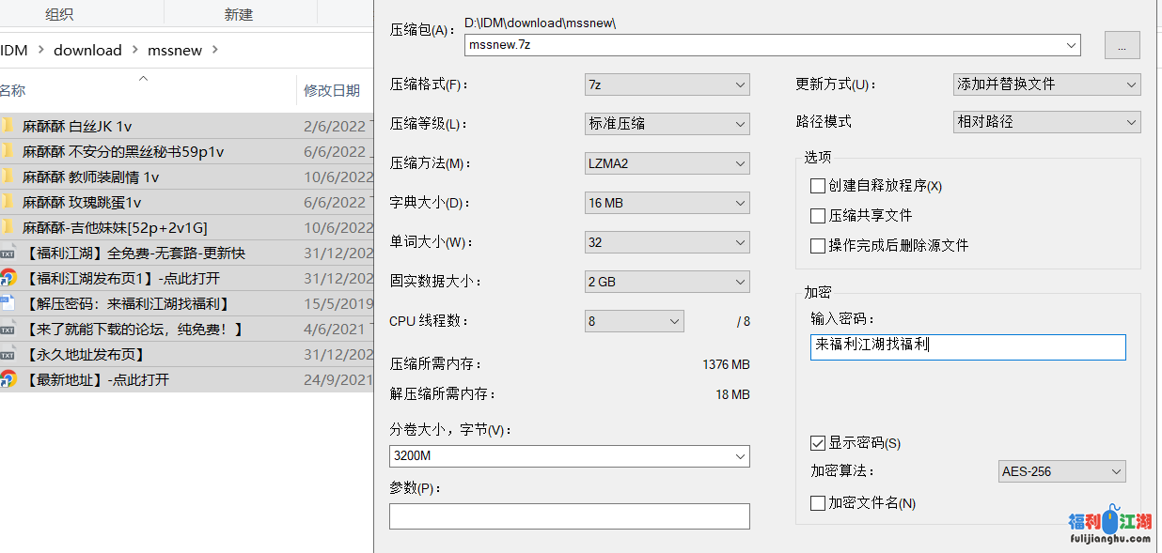Tick the 加密文件名 checkbox
The height and width of the screenshot is (553, 1162).
click(x=818, y=503)
